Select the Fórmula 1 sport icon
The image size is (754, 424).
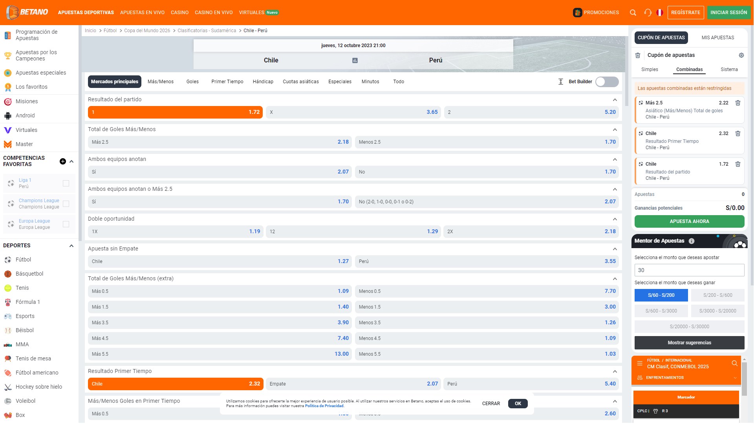tap(7, 302)
